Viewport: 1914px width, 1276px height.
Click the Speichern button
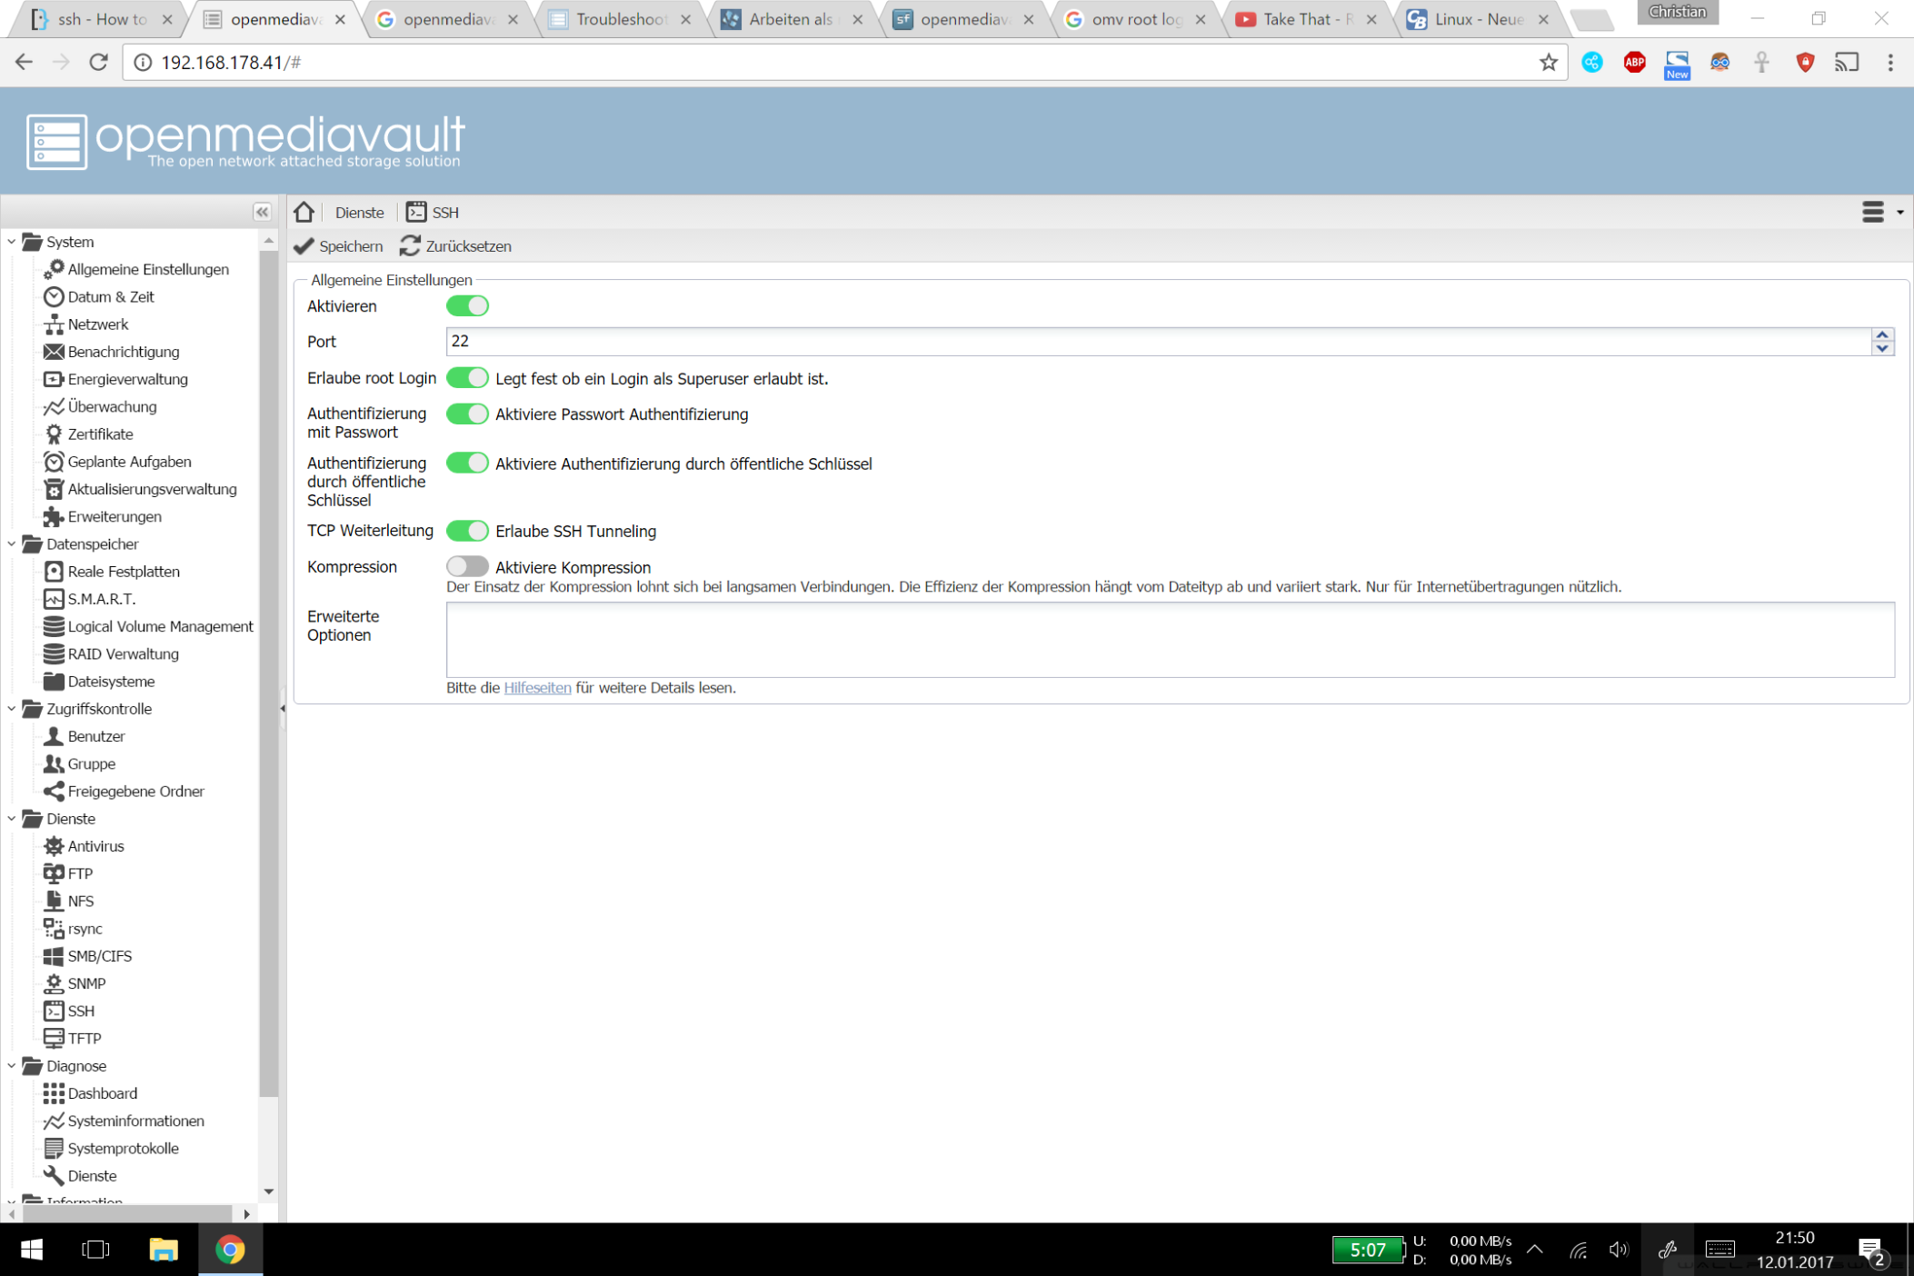[338, 246]
